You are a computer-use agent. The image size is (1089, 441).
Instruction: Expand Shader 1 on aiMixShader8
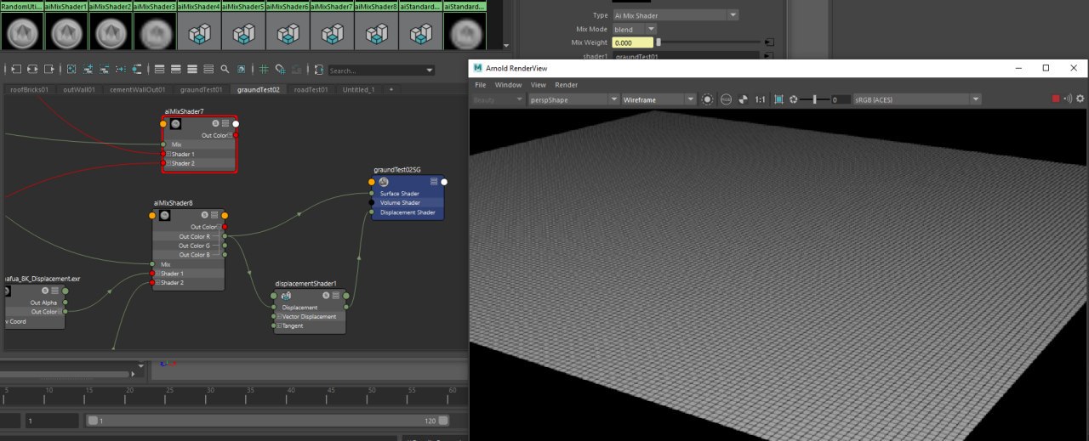tap(158, 274)
